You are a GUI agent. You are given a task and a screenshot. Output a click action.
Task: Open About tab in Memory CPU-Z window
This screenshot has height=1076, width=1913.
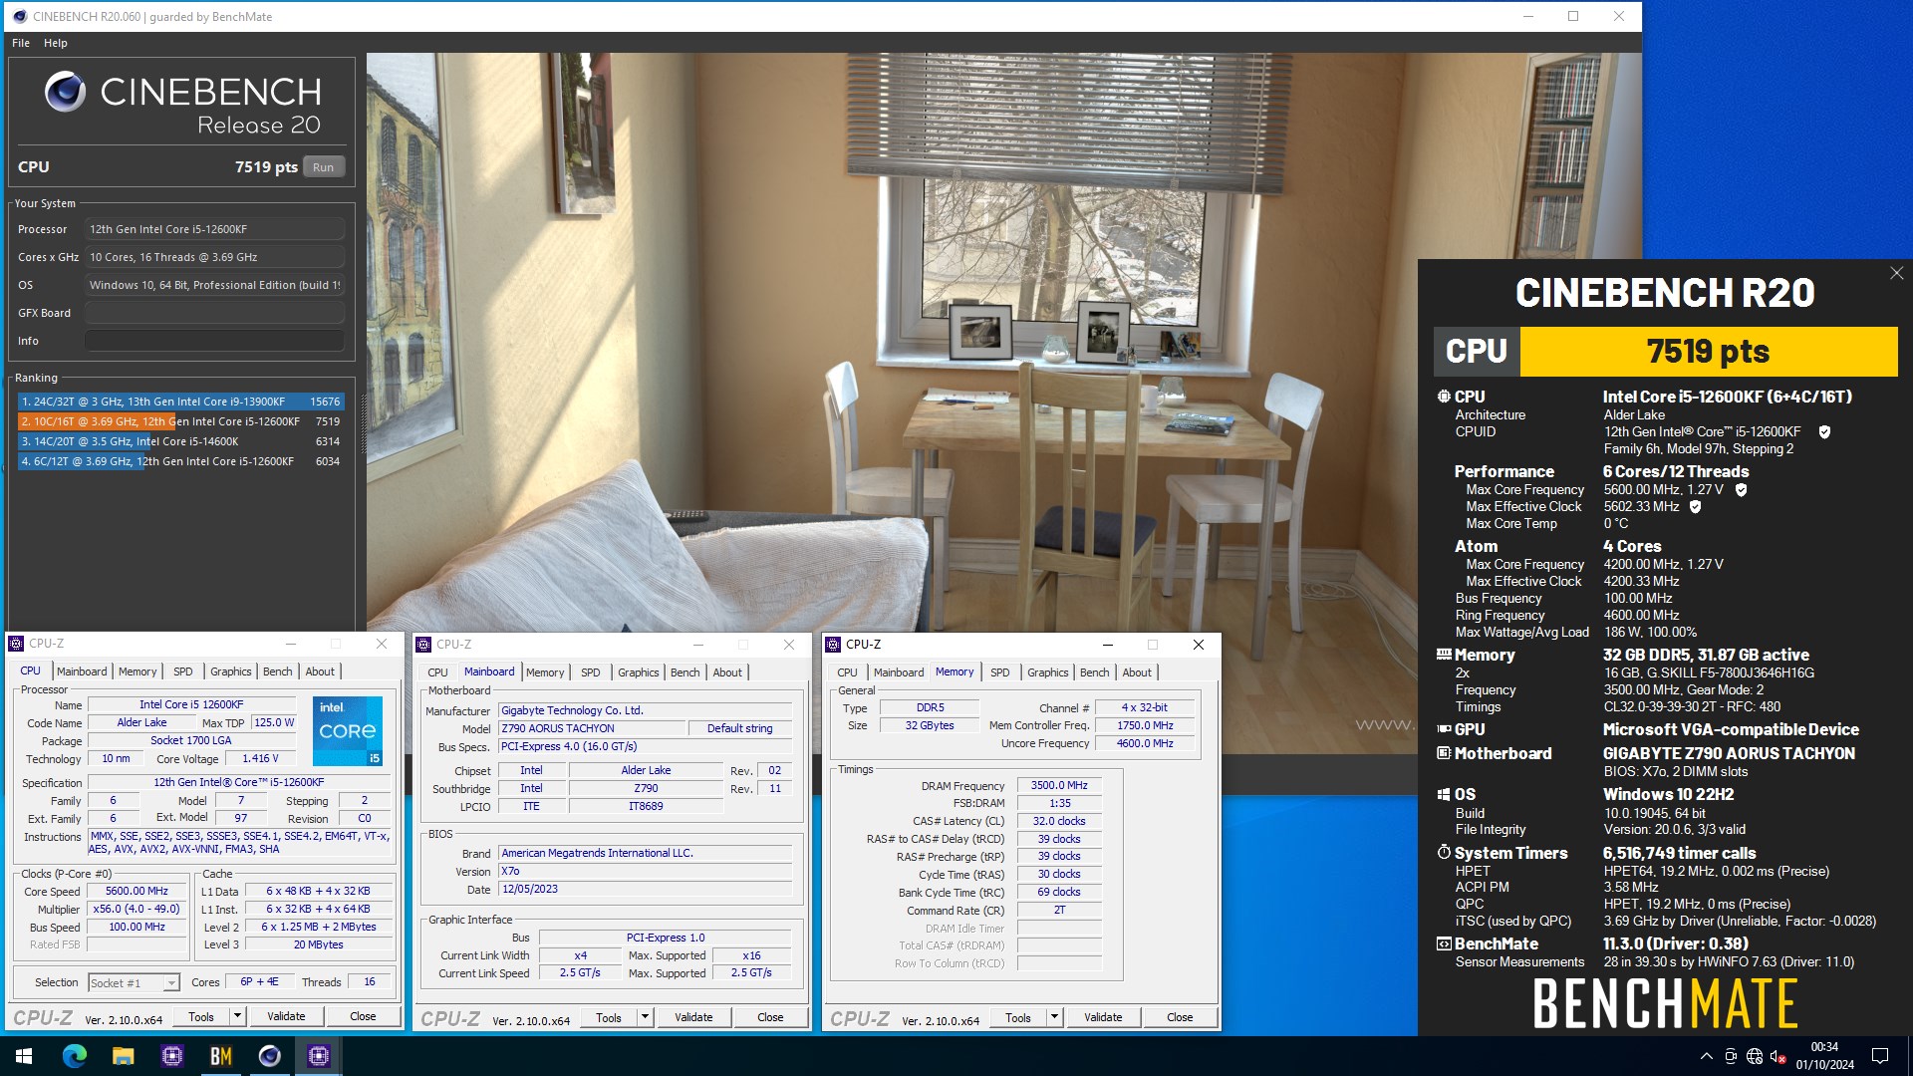[x=1137, y=672]
